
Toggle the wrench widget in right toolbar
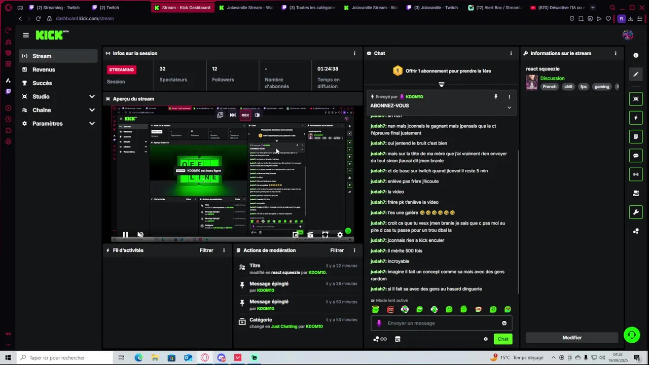(636, 212)
